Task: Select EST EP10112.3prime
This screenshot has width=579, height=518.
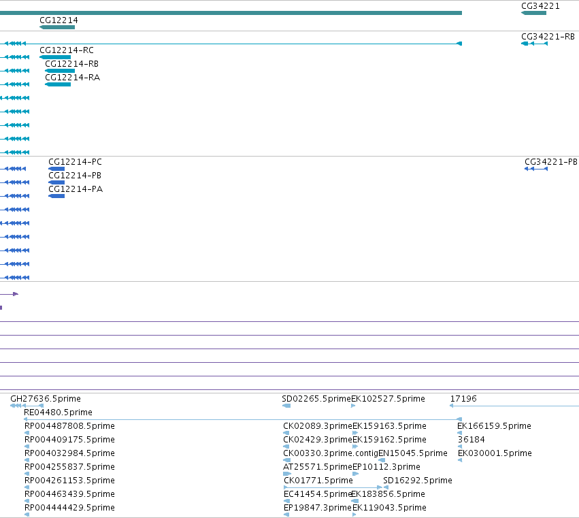Action: pyautogui.click(x=356, y=474)
